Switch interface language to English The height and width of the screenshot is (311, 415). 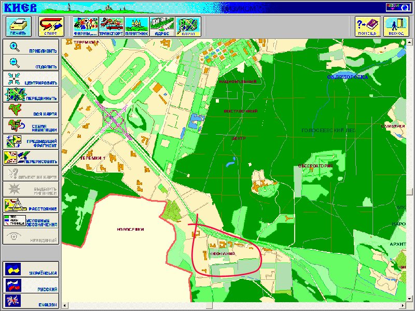pos(31,301)
